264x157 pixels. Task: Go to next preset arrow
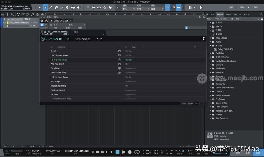point(102,39)
